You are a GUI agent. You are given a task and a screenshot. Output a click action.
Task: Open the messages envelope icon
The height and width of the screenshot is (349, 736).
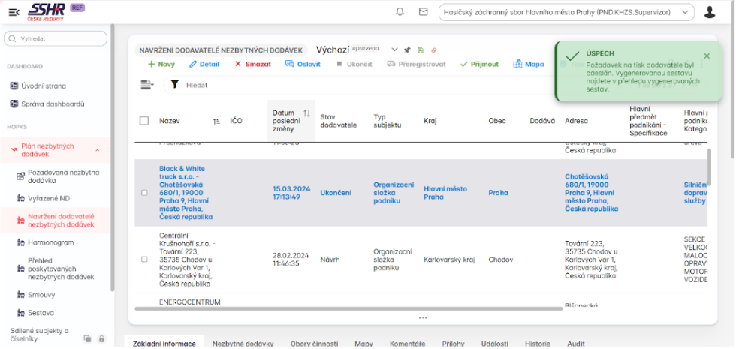click(x=423, y=12)
